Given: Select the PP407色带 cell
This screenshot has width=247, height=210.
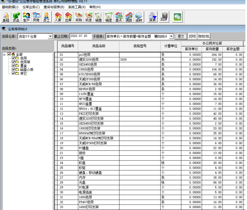Looking at the screenshot, I should pos(99,202).
